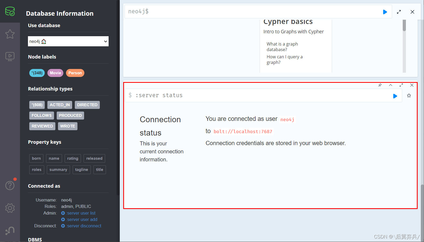Select the PRODUCED relationship type

[70, 116]
